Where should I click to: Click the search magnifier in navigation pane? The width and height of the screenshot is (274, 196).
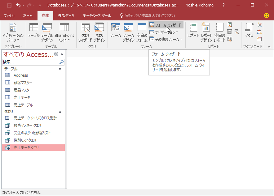tap(61, 62)
